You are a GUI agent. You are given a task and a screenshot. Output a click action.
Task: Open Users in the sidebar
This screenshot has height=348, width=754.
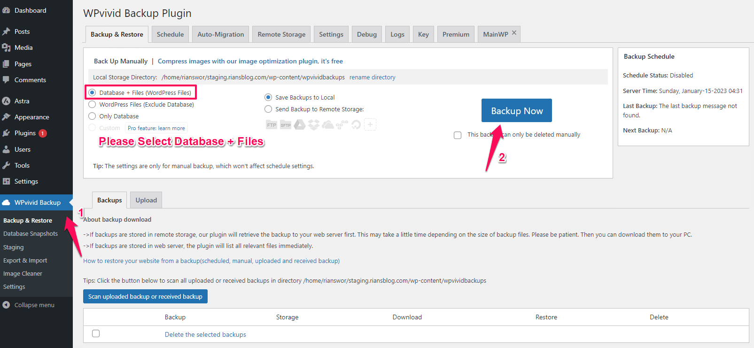point(22,149)
